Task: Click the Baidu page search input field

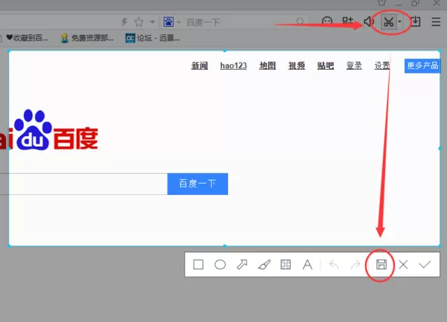Action: click(83, 184)
